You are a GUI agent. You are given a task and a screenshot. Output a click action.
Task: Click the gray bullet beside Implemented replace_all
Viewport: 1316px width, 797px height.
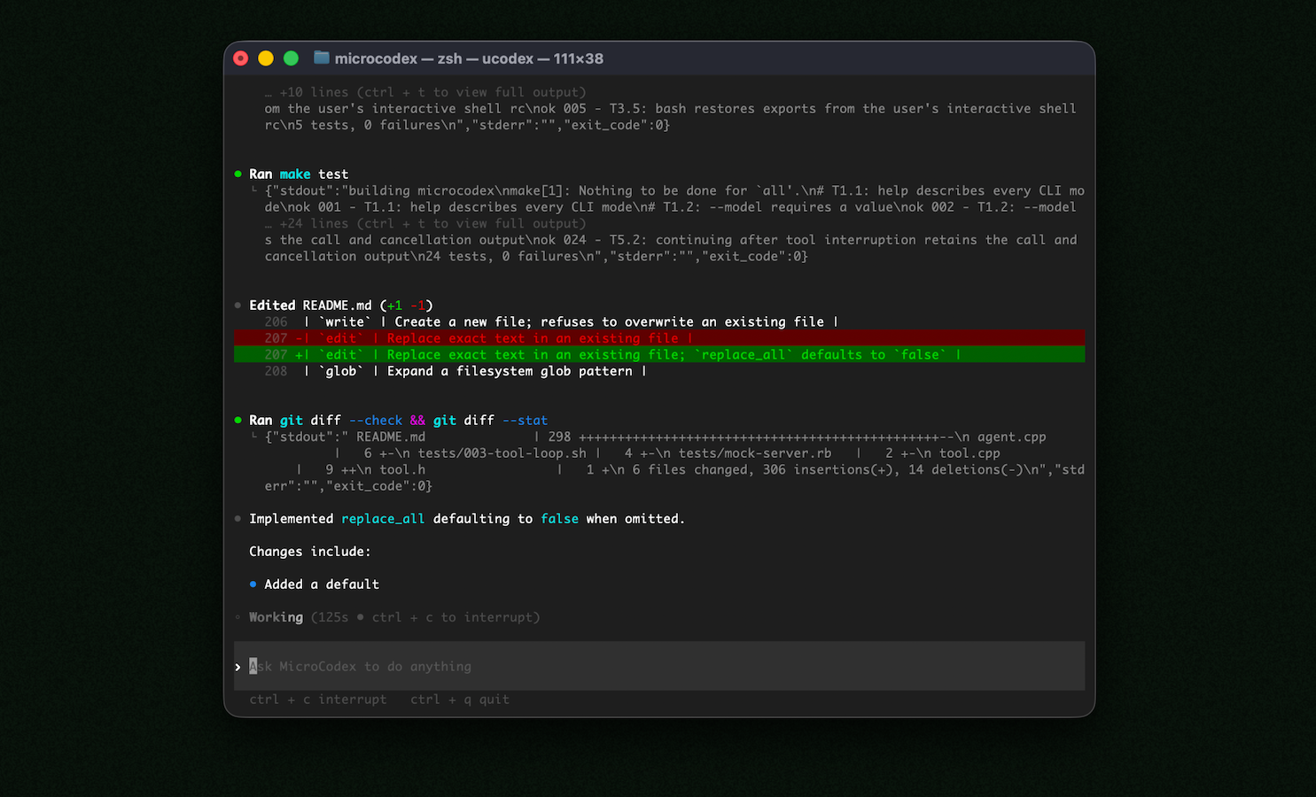click(x=238, y=519)
